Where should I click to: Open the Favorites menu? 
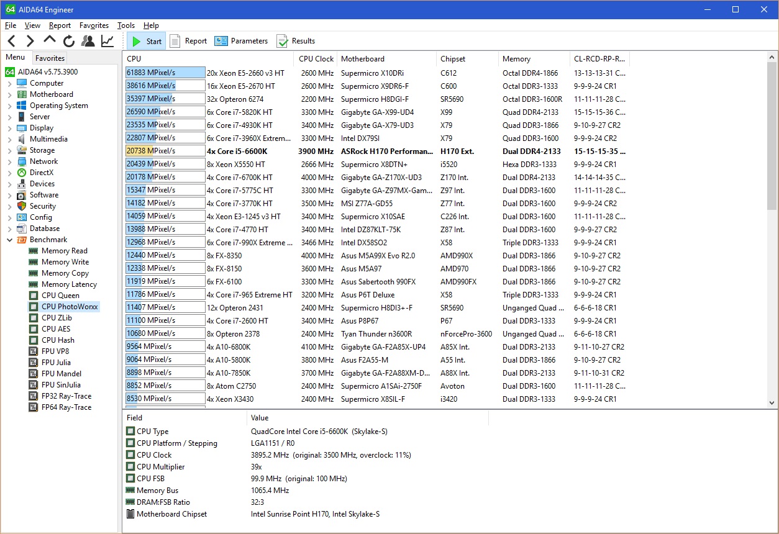(x=94, y=25)
